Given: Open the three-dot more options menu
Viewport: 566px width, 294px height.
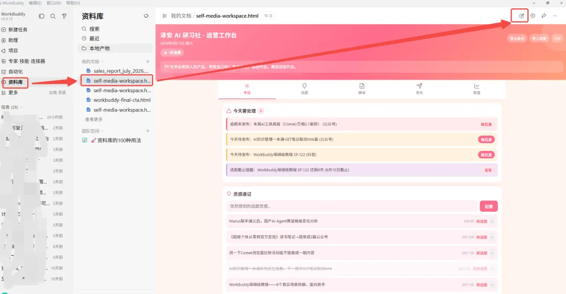Looking at the screenshot, I should 555,16.
